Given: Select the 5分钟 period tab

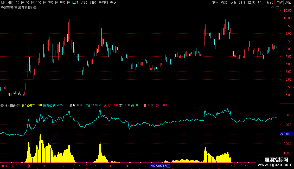Looking at the screenshot, I should point(30,2).
